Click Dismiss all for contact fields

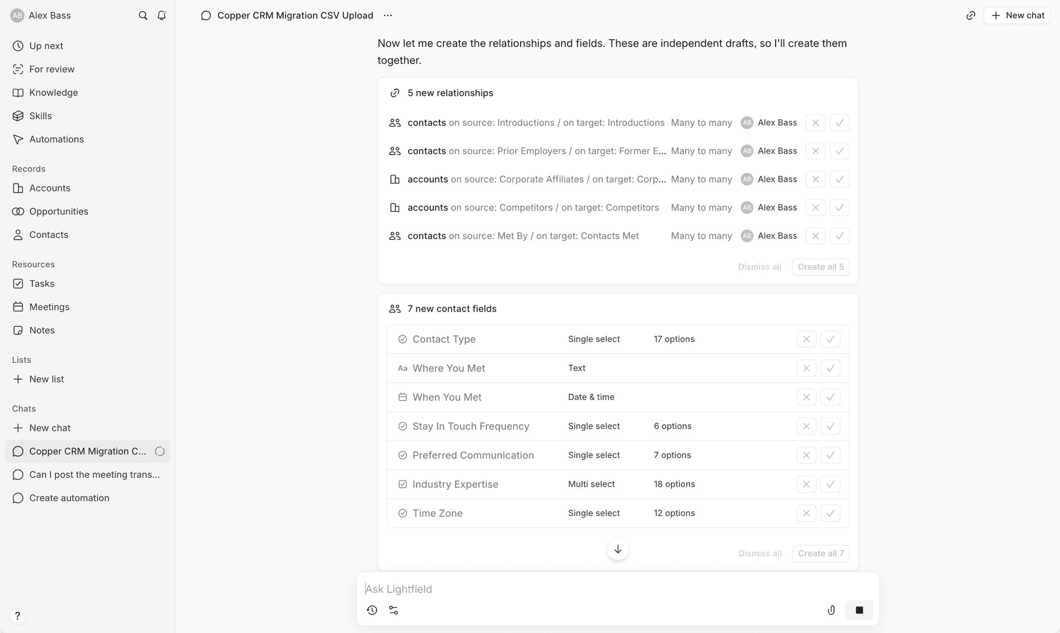coord(760,553)
